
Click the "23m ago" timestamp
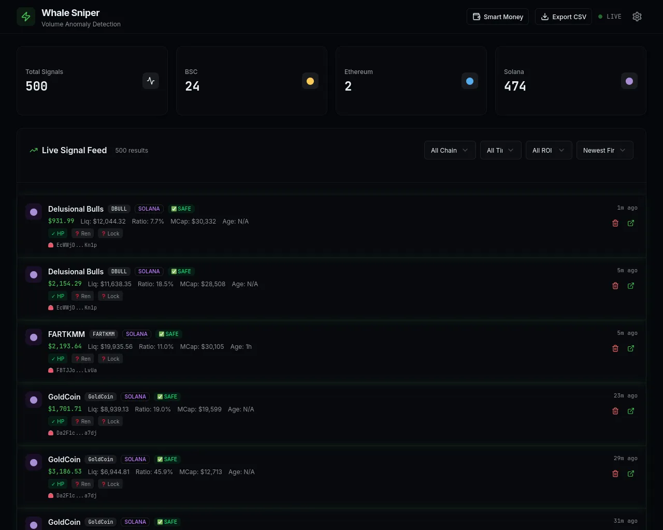click(626, 396)
